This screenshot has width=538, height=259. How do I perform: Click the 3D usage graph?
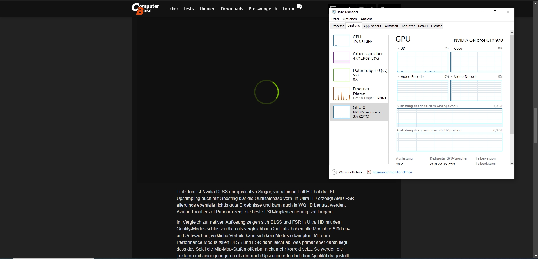pos(422,62)
